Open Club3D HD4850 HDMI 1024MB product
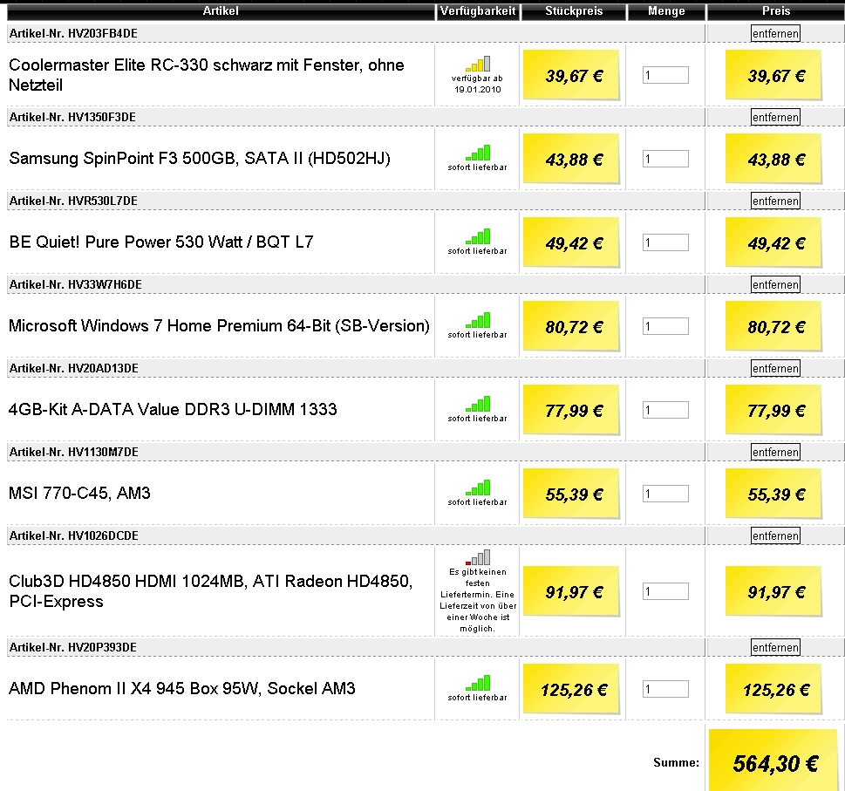Screen dimensions: 845x791 [211, 591]
